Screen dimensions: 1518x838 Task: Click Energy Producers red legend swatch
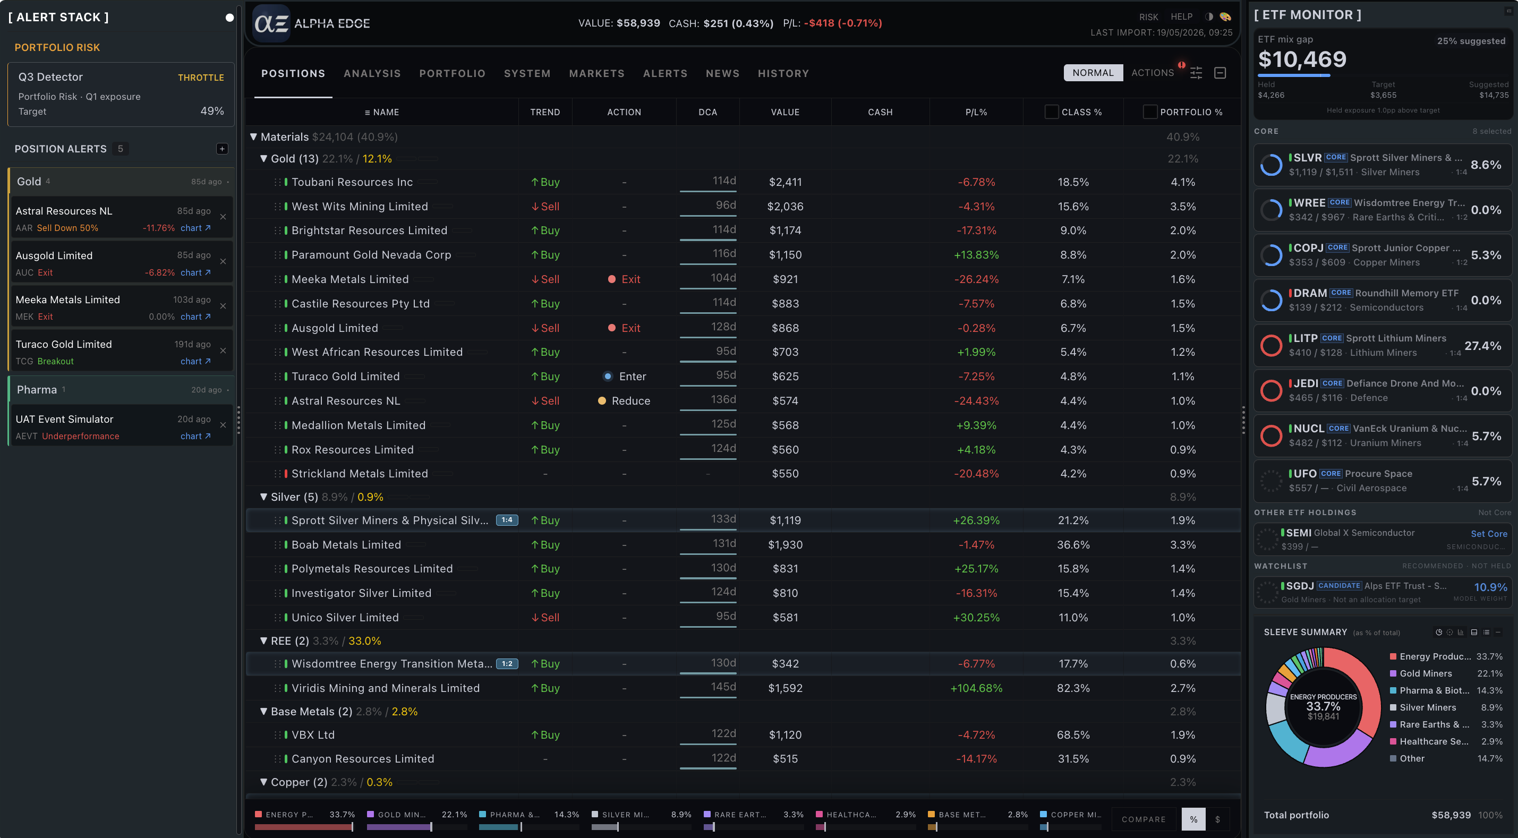pos(1393,656)
